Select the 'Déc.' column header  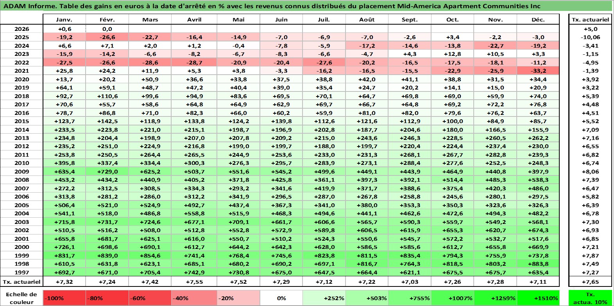click(538, 20)
